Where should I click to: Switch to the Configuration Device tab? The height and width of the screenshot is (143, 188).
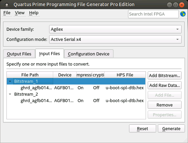[x=89, y=54]
